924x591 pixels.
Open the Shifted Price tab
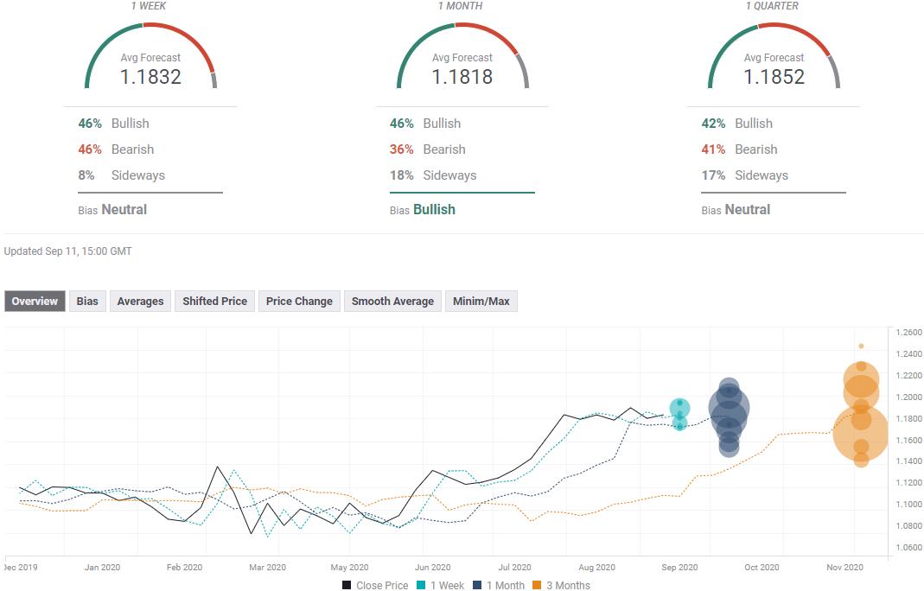(x=214, y=301)
